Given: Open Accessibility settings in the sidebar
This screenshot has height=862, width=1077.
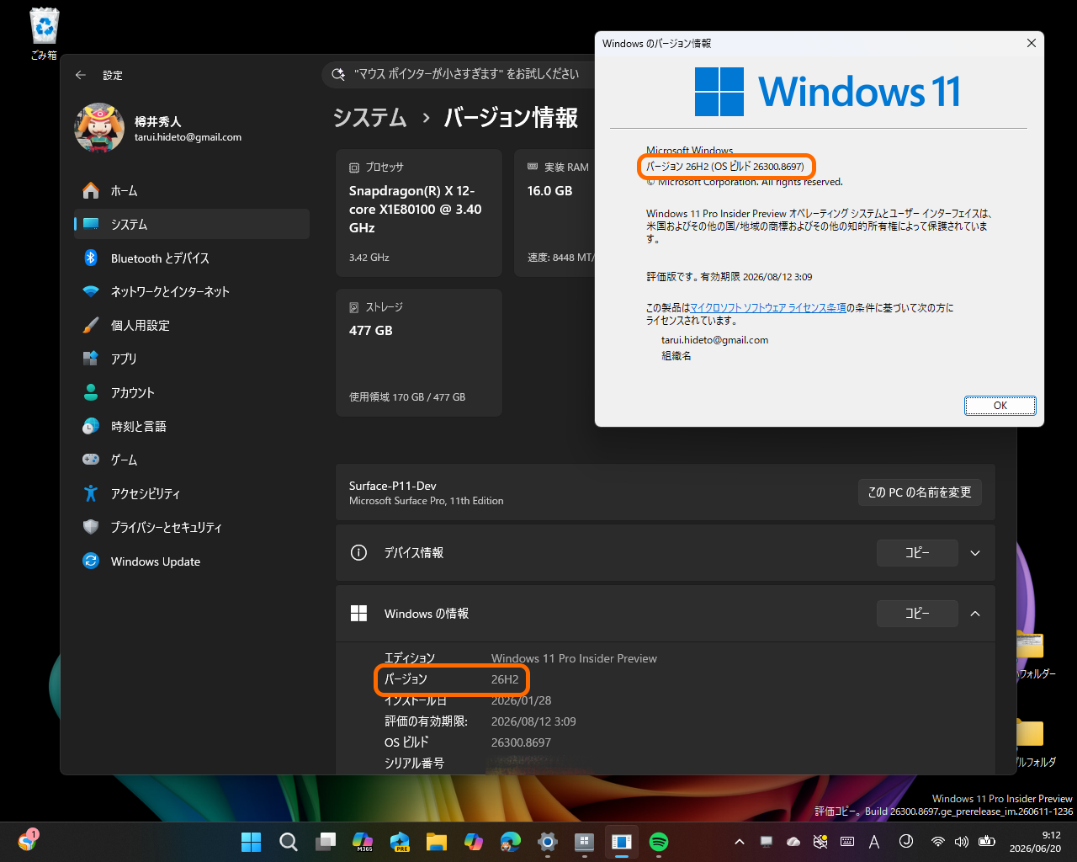Looking at the screenshot, I should [x=192, y=493].
